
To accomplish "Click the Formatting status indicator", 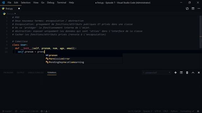I will (x=187, y=111).
